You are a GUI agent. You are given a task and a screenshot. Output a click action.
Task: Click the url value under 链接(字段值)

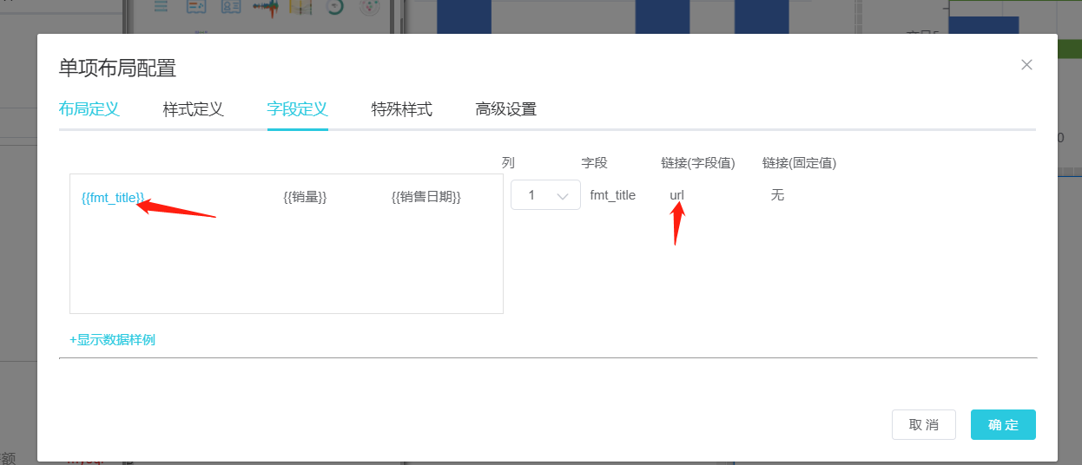pyautogui.click(x=676, y=195)
